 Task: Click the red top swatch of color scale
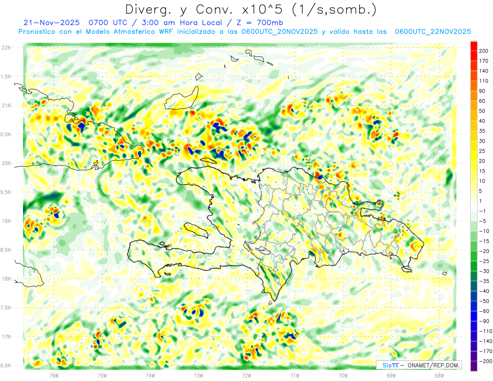tap(474, 46)
